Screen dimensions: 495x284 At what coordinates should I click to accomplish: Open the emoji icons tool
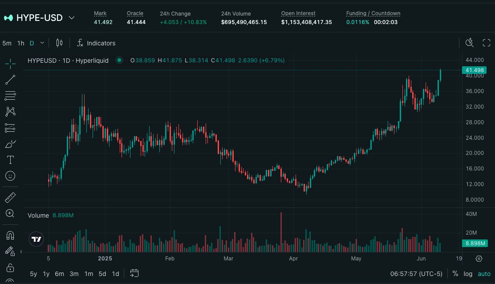click(10, 176)
